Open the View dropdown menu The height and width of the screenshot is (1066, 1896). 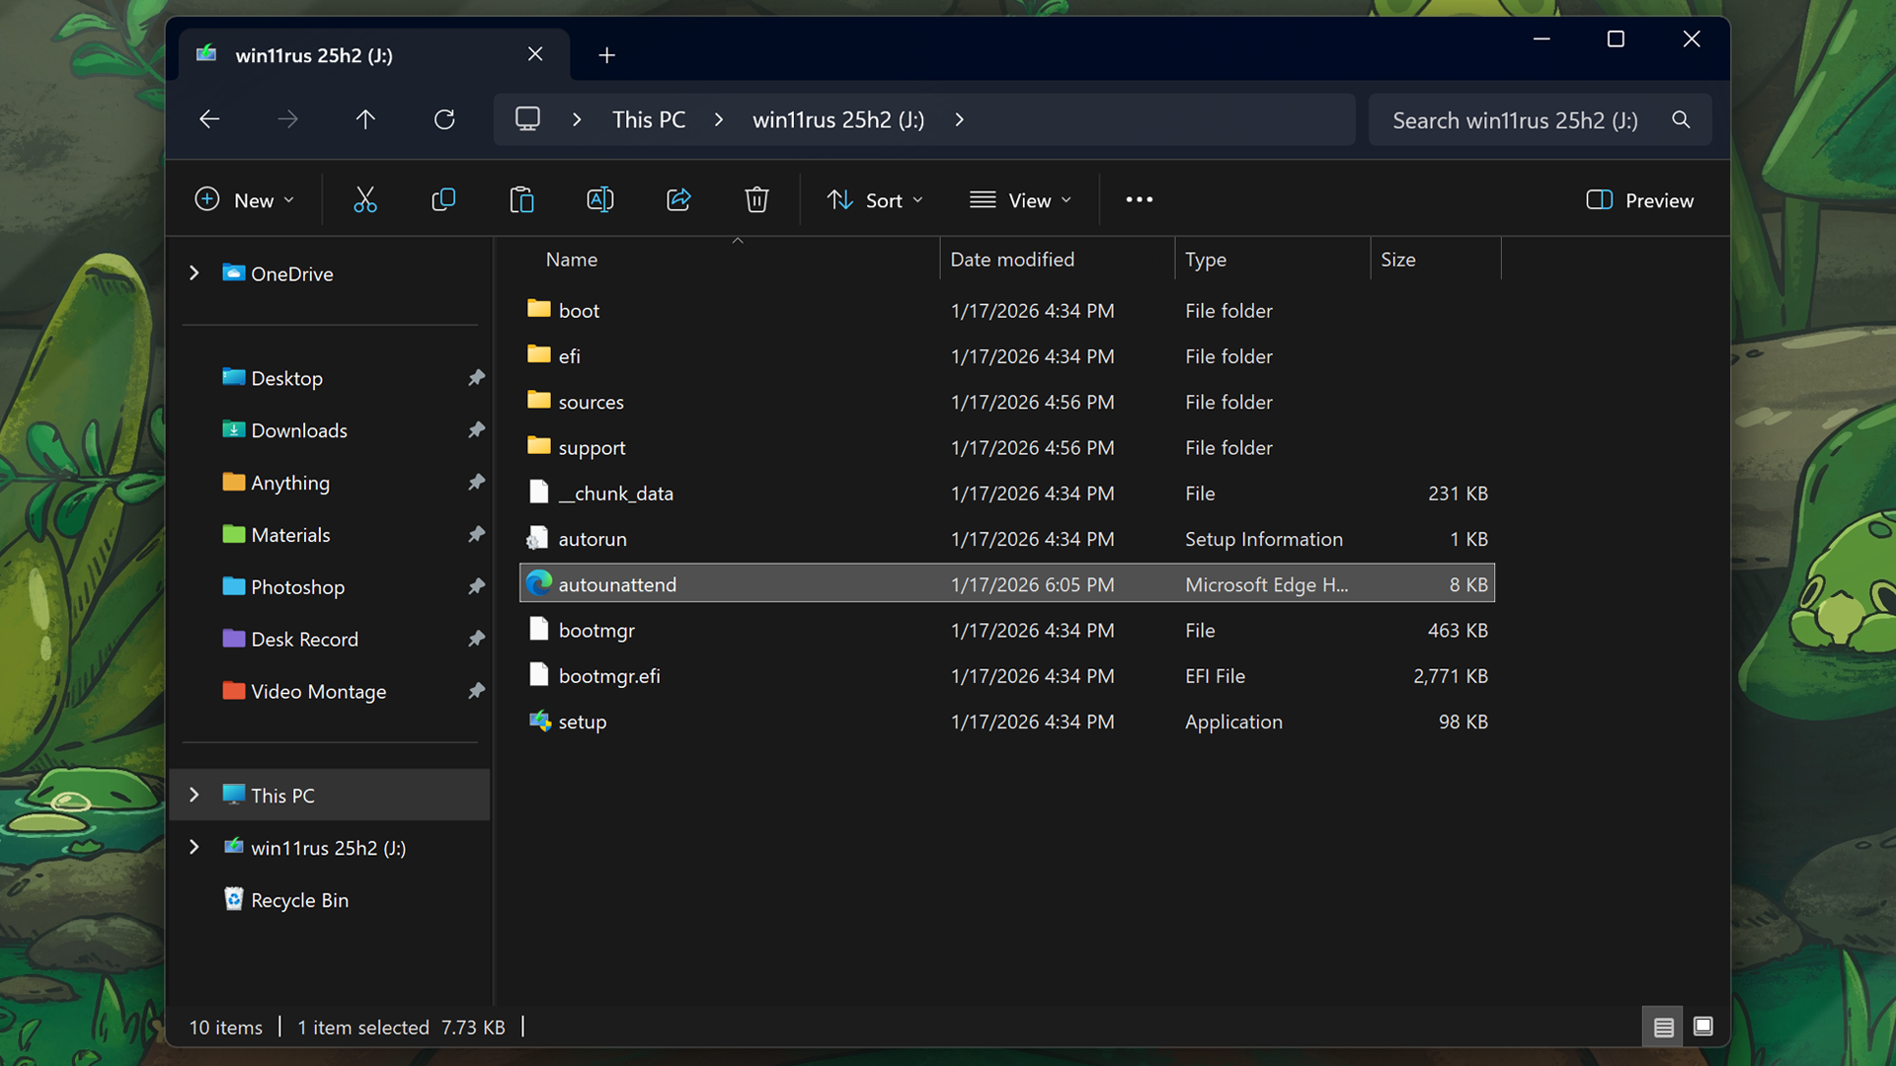click(x=1020, y=200)
